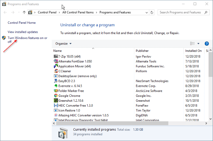Expand the chevron after All Control Panel Items
213x141 pixels.
(96, 12)
